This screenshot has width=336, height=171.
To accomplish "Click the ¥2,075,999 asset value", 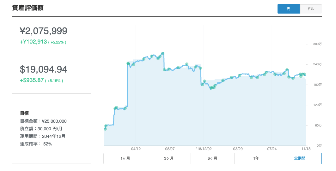I will pyautogui.click(x=44, y=31).
